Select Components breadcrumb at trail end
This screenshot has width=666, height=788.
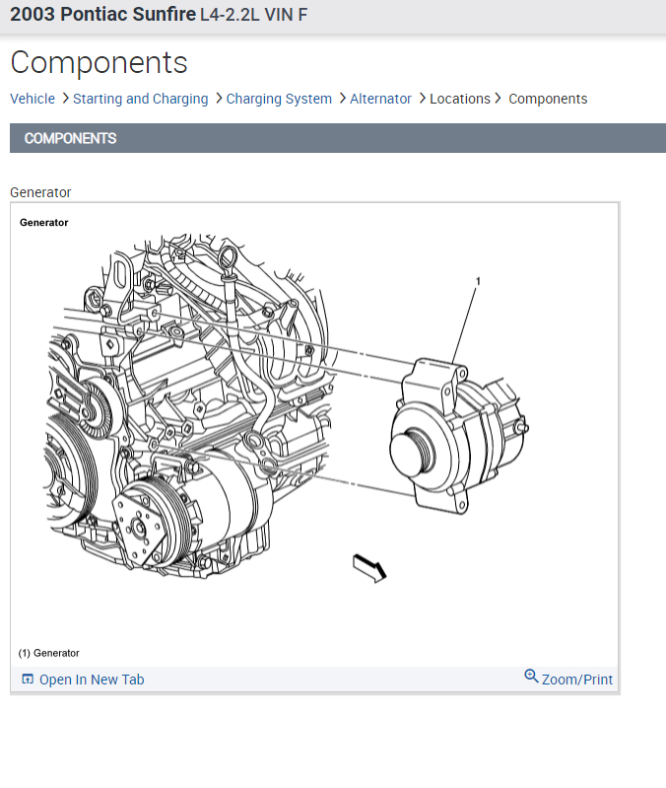[548, 99]
